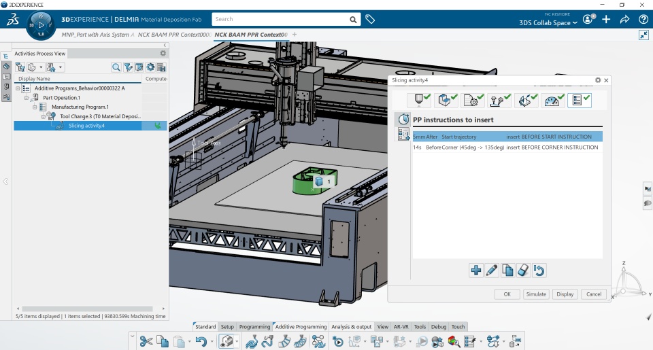653x350 pixels.
Task: Collapse the Additive Programs_Behavior node
Action: (x=18, y=88)
